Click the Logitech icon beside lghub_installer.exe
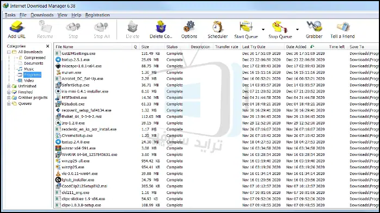This screenshot has width=380, height=213. pos(58,180)
